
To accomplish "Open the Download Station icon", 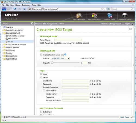I will (x=110, y=15).
